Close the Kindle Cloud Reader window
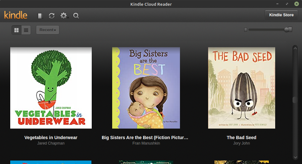 [x=296, y=4]
